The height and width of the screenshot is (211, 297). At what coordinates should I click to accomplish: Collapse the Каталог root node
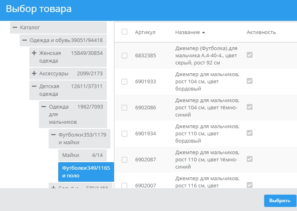click(x=15, y=28)
